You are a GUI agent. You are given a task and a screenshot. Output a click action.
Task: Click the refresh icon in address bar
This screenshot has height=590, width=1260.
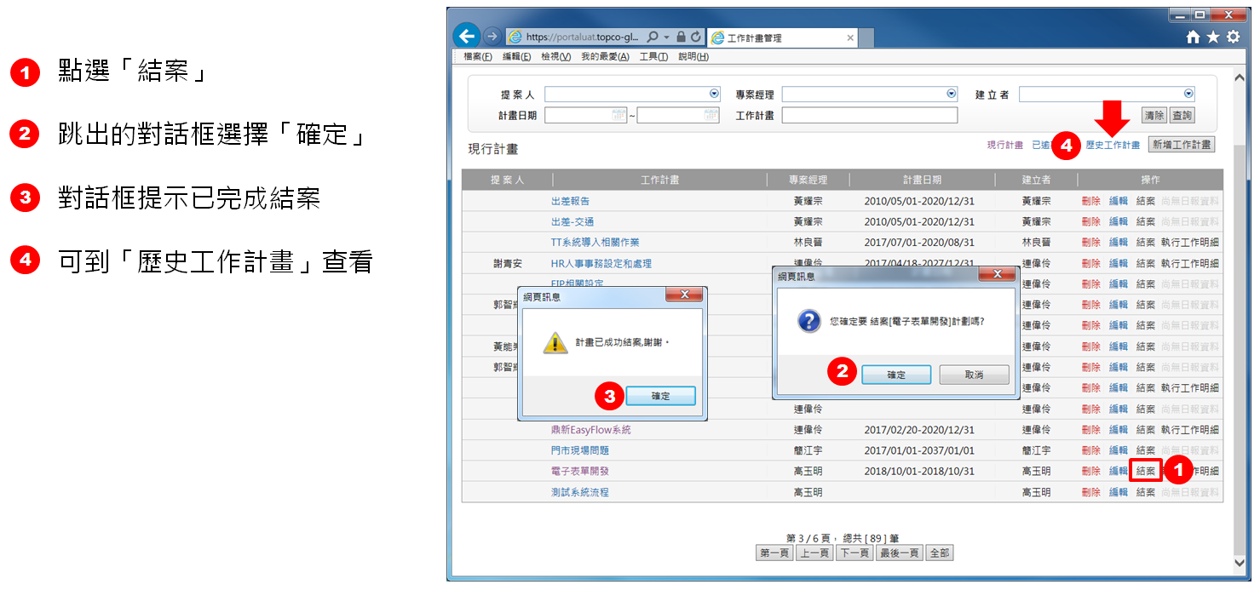pyautogui.click(x=695, y=37)
